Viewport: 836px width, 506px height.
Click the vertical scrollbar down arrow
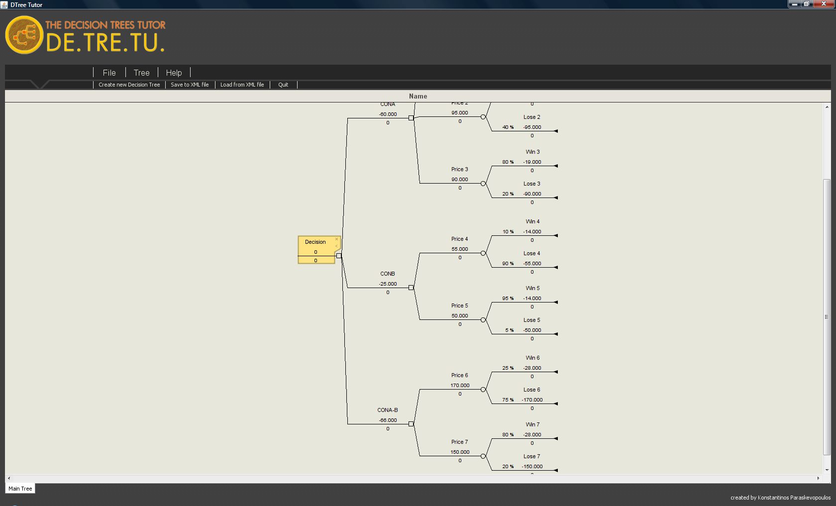pos(827,470)
